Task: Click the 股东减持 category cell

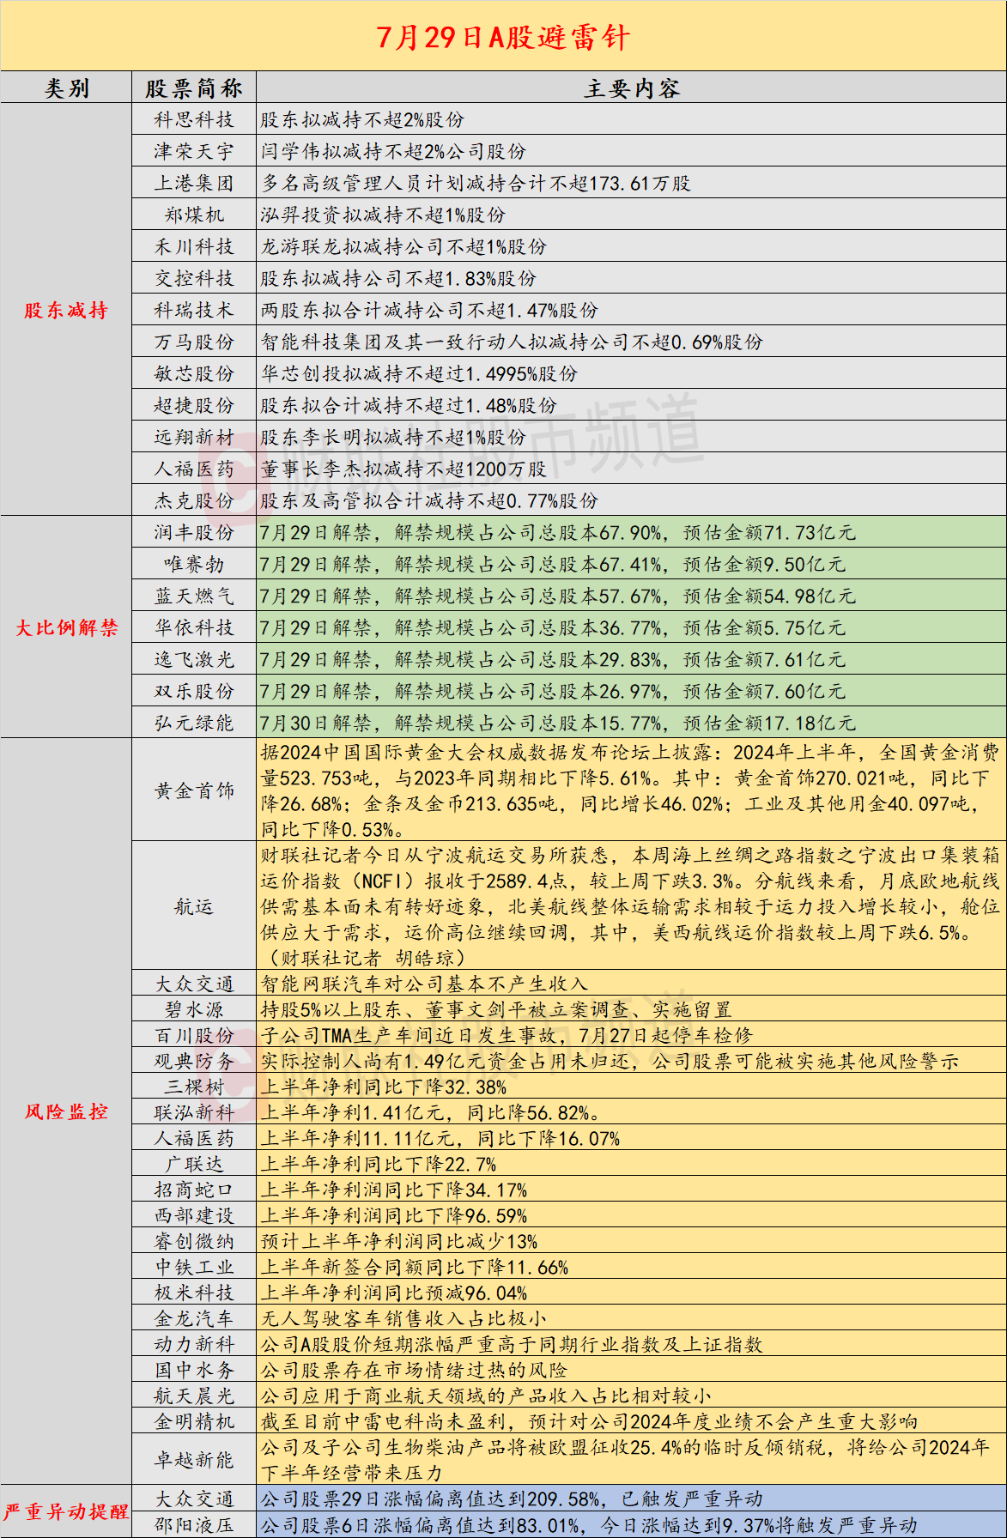Action: pos(66,310)
